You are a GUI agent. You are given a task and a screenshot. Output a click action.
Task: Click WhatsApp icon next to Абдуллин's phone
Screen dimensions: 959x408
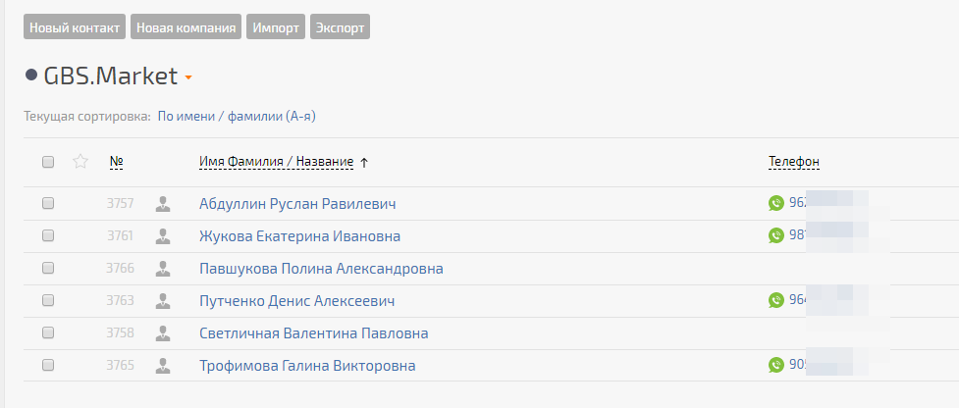coord(776,204)
